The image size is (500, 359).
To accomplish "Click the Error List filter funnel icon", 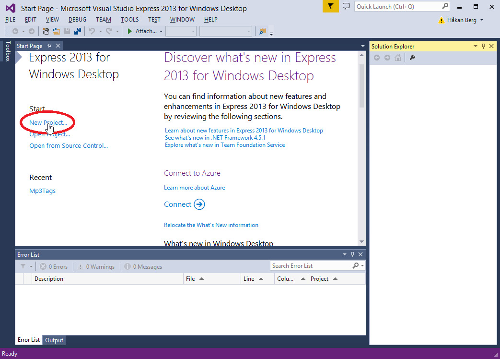I will click(23, 266).
